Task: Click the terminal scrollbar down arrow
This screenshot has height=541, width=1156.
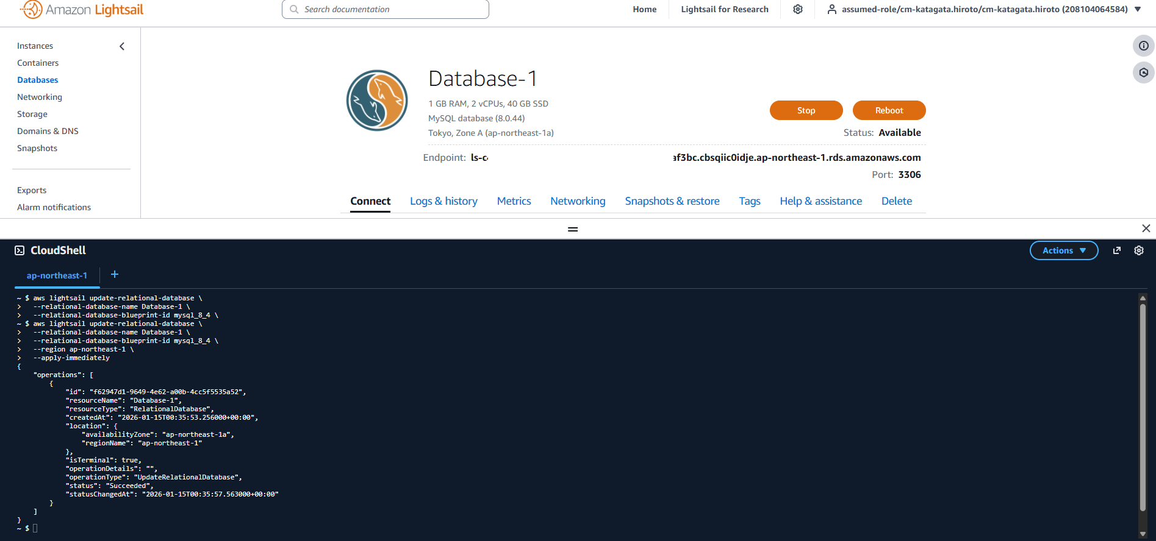Action: tap(1143, 534)
